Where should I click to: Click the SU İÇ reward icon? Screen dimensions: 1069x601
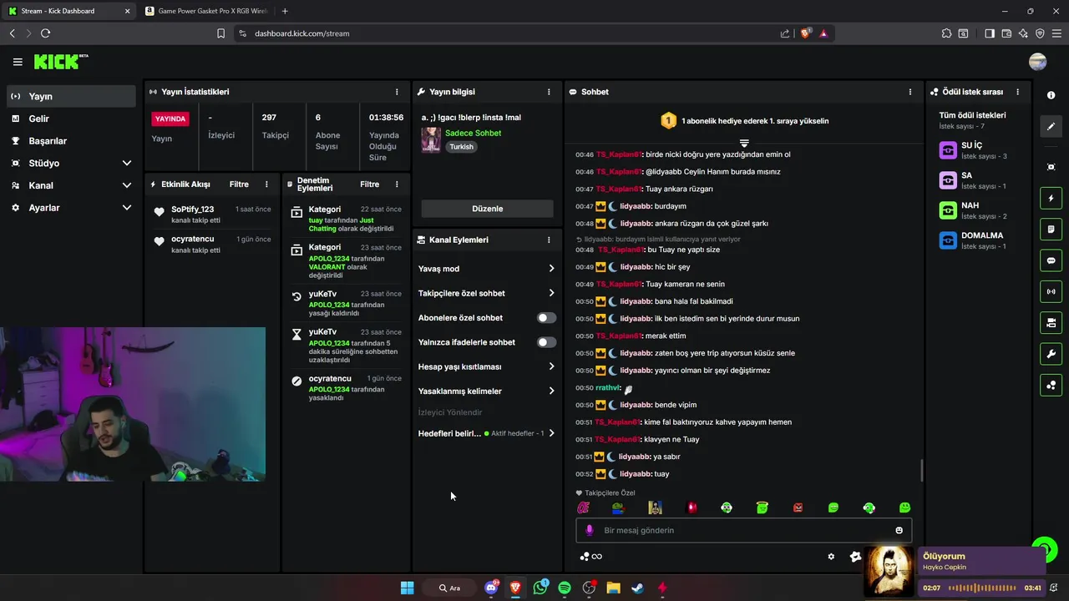click(x=948, y=150)
